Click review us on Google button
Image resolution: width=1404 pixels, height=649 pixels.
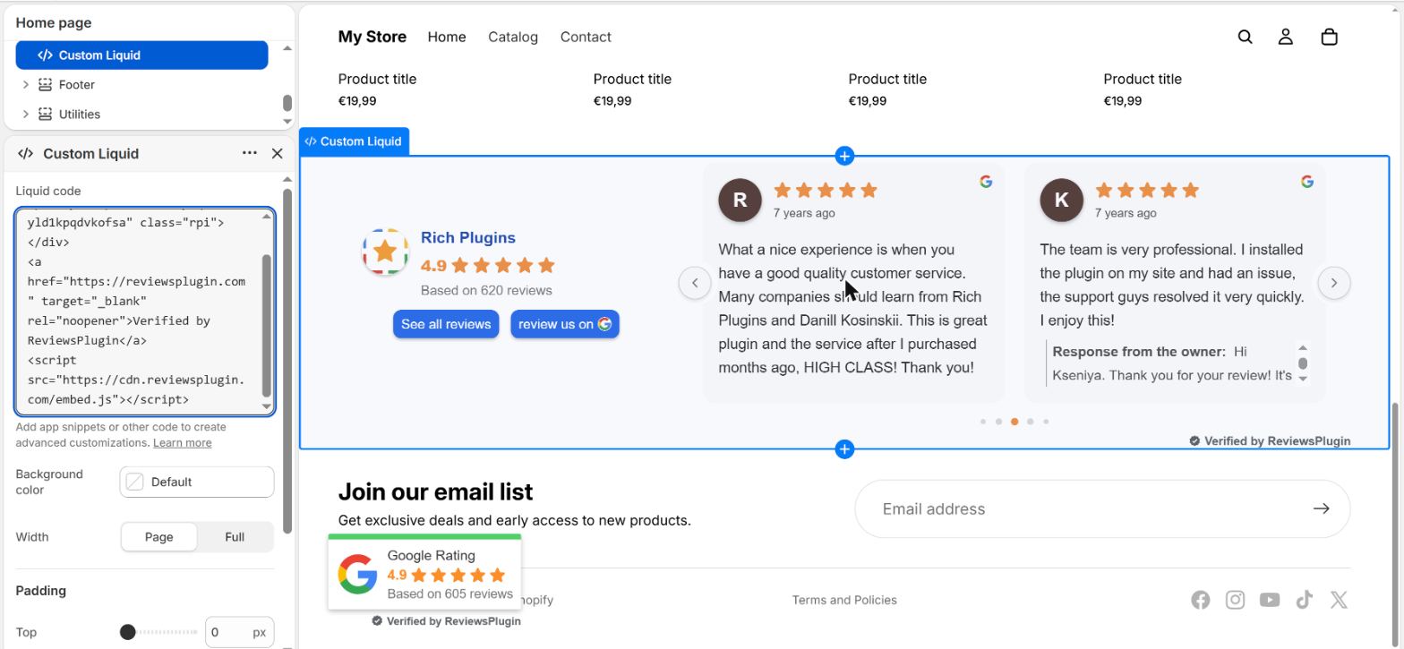565,324
